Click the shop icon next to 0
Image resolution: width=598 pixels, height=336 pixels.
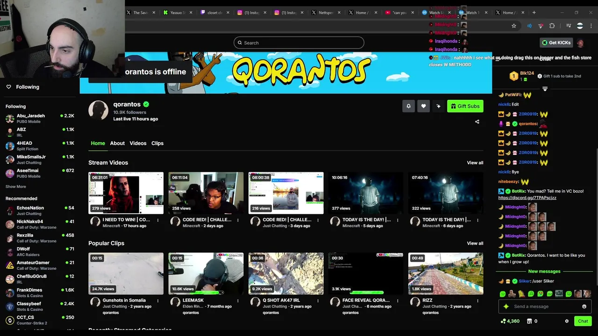[529, 321]
